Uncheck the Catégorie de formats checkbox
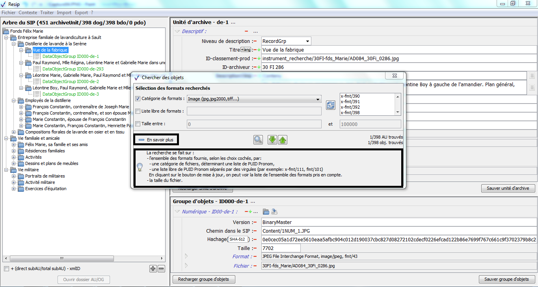The image size is (538, 287). (x=138, y=99)
